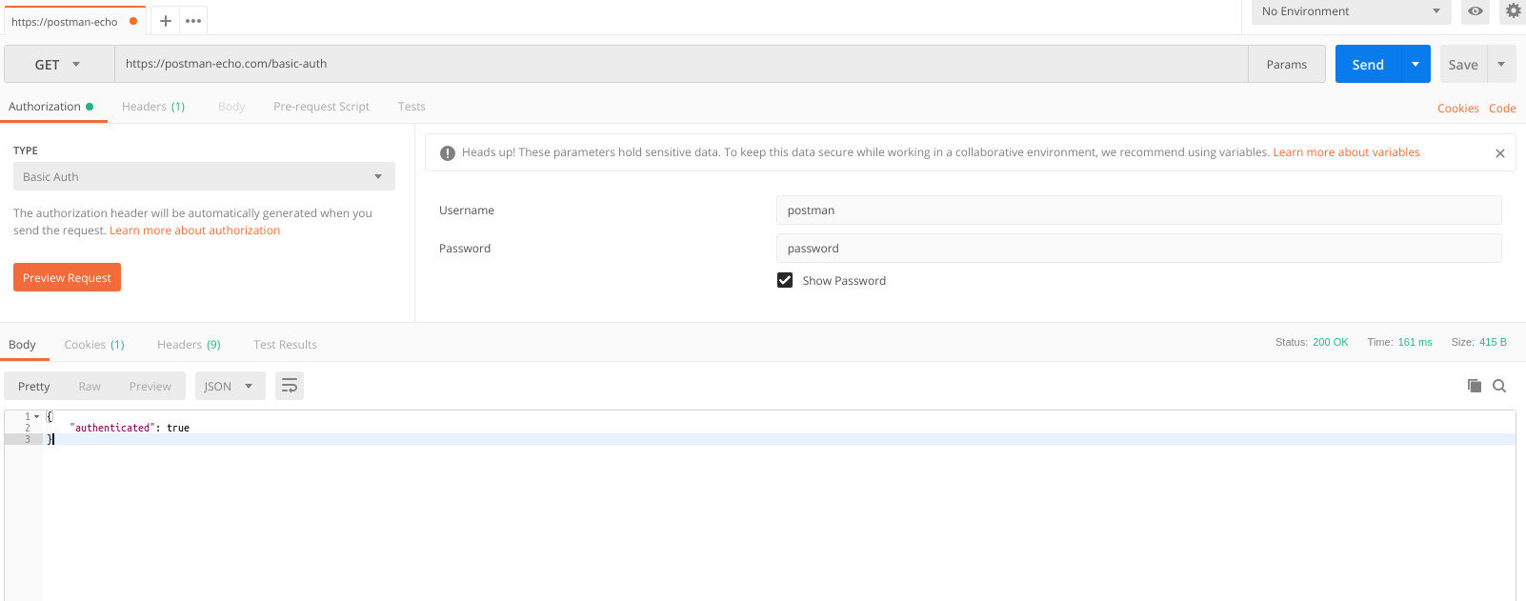The image size is (1526, 601).
Task: Open the response Headers (9) tab
Action: [189, 345]
